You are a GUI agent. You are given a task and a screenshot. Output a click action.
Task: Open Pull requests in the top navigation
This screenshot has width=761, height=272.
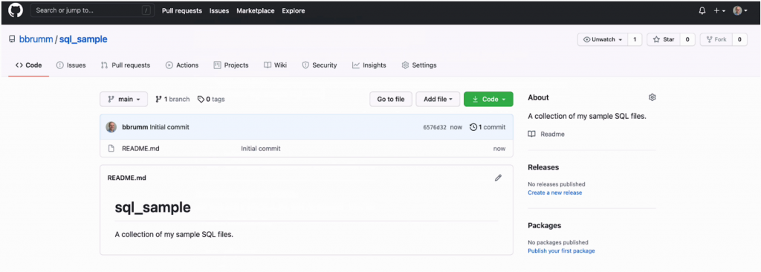coord(182,10)
